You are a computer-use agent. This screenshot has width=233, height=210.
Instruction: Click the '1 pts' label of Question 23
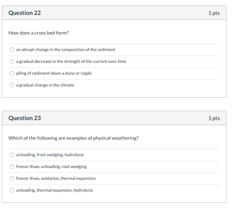coord(214,118)
